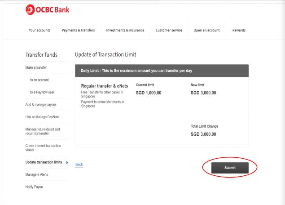Go Back to previous page
The width and height of the screenshot is (285, 205).
[x=79, y=165]
